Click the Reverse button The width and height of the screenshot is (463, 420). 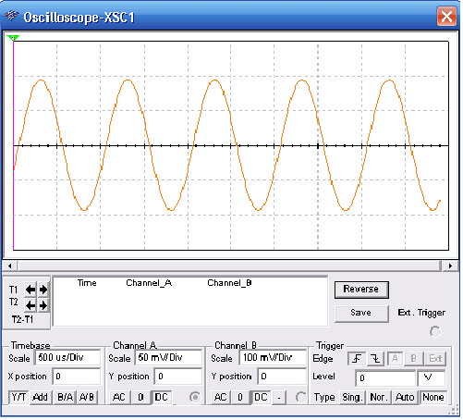[361, 290]
